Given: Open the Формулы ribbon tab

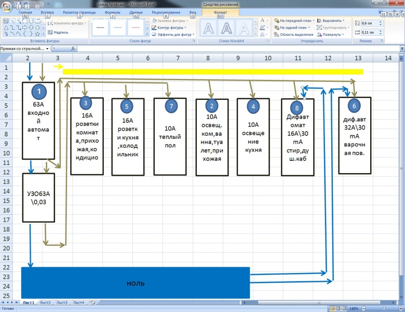Looking at the screenshot, I should (112, 12).
